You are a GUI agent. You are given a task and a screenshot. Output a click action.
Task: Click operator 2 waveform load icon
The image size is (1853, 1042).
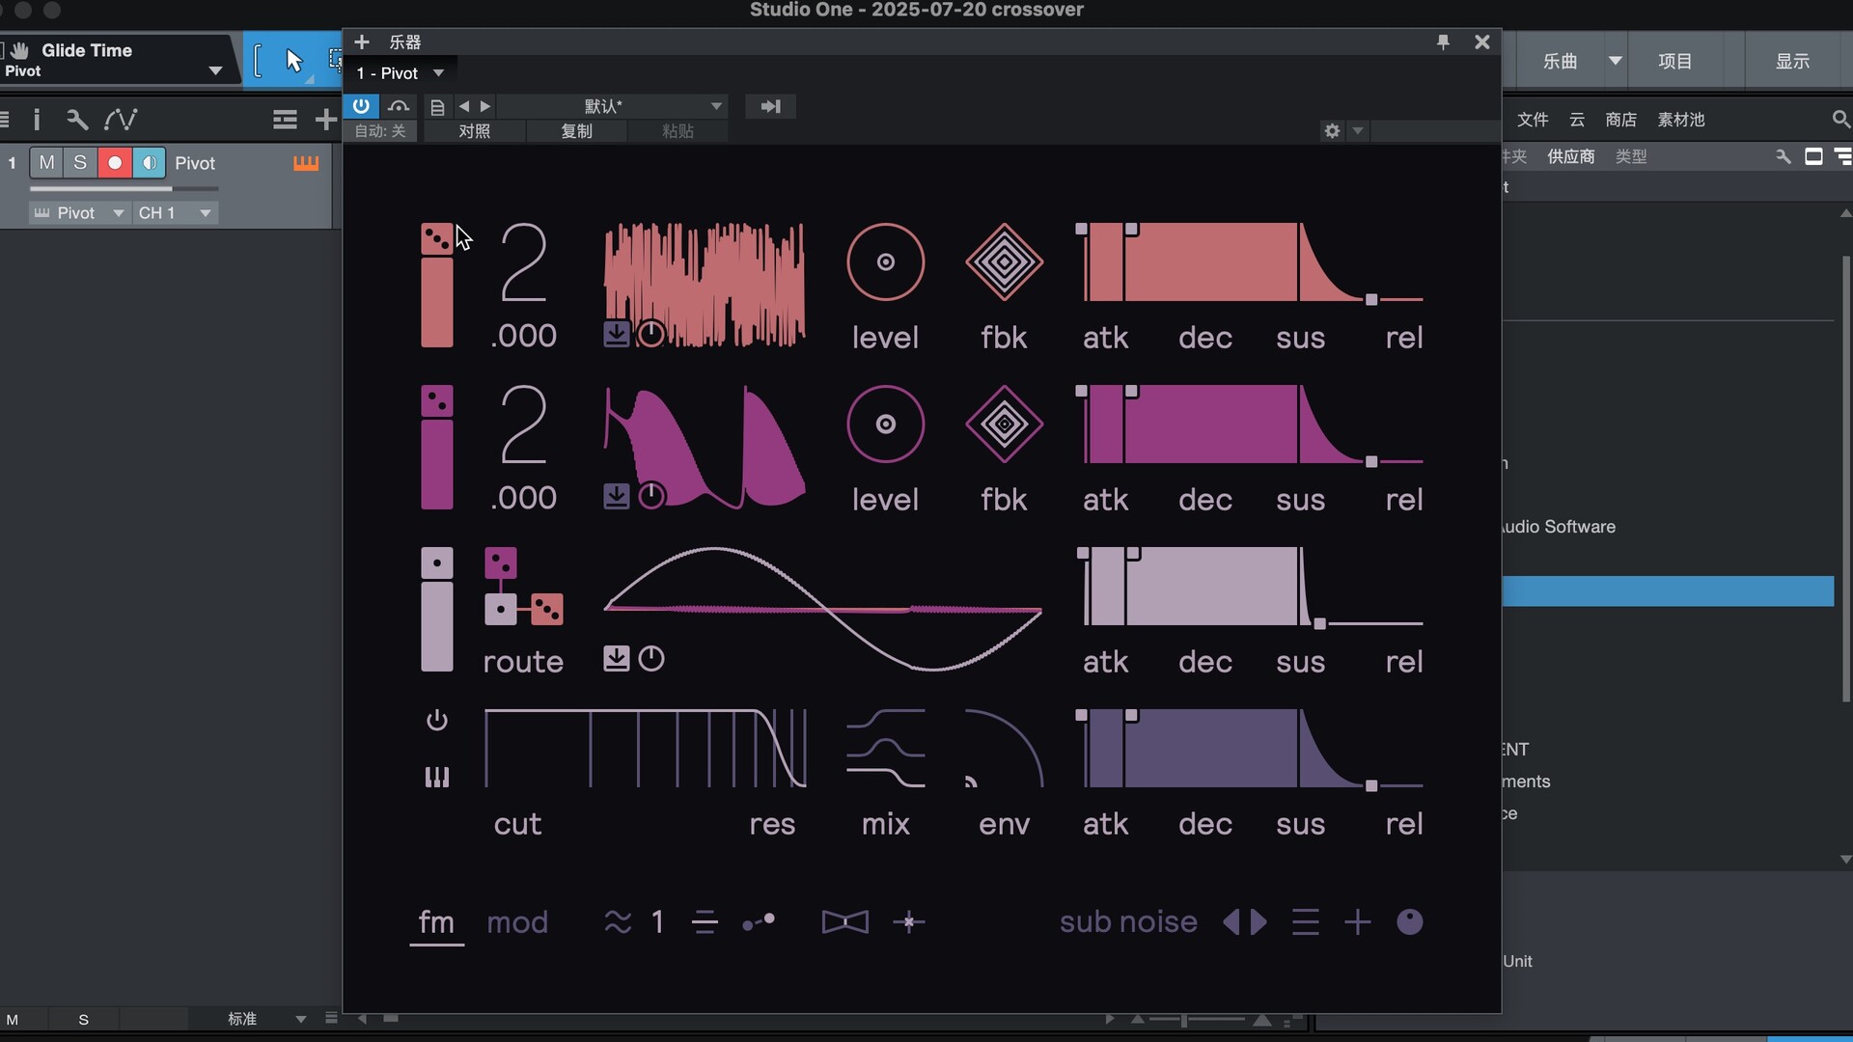[x=617, y=496]
